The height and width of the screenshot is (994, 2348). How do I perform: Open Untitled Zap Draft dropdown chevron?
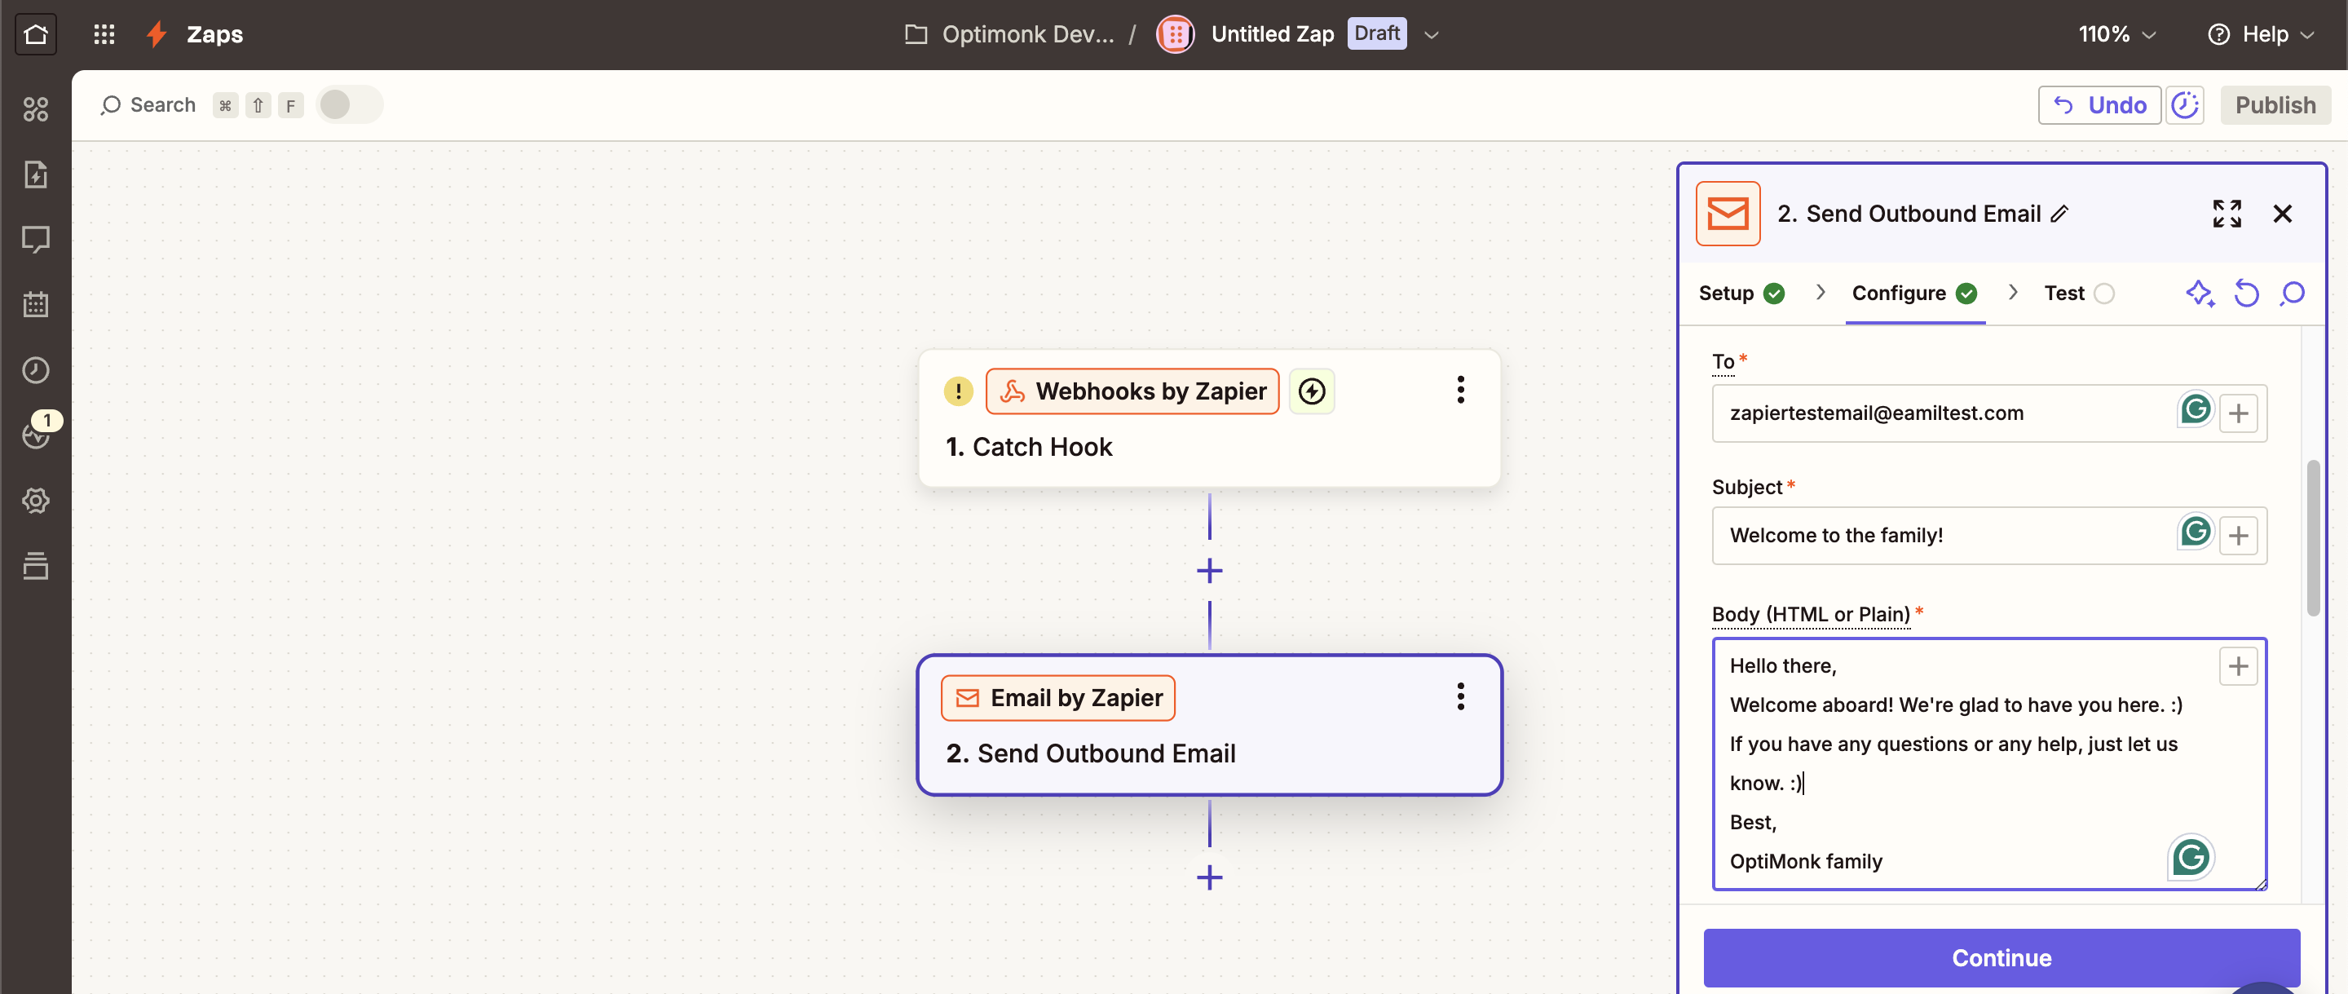click(1431, 34)
